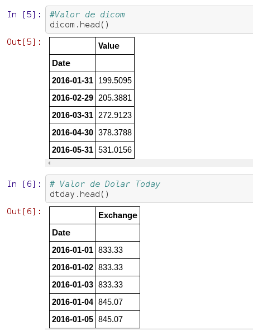Image resolution: width=253 pixels, height=330 pixels.
Task: Click the Value column header
Action: (x=115, y=46)
